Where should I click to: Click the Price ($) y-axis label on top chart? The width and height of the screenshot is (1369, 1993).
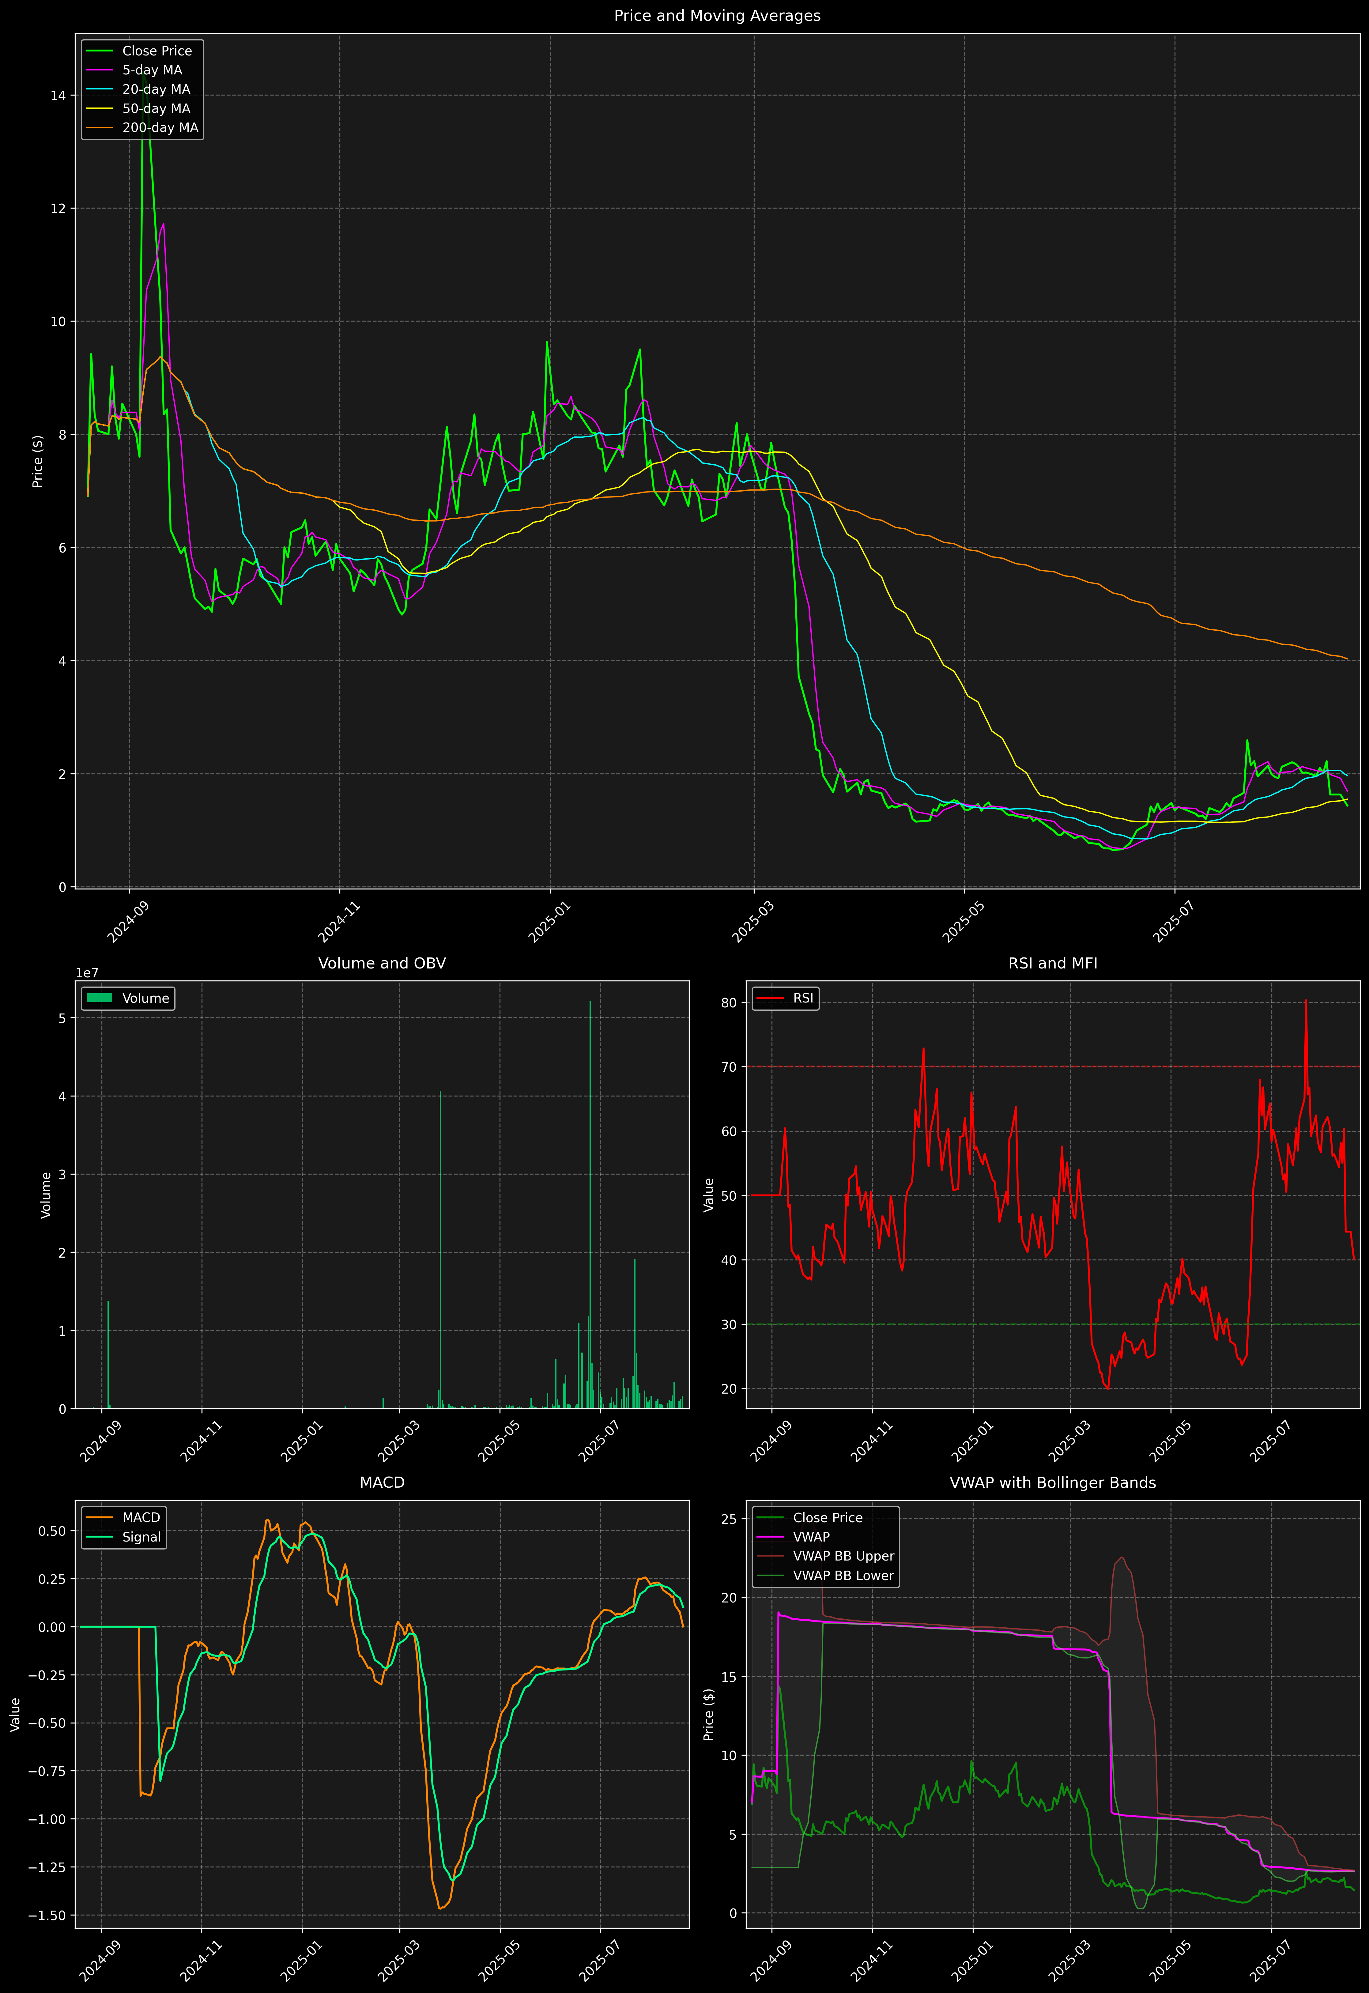click(x=38, y=461)
